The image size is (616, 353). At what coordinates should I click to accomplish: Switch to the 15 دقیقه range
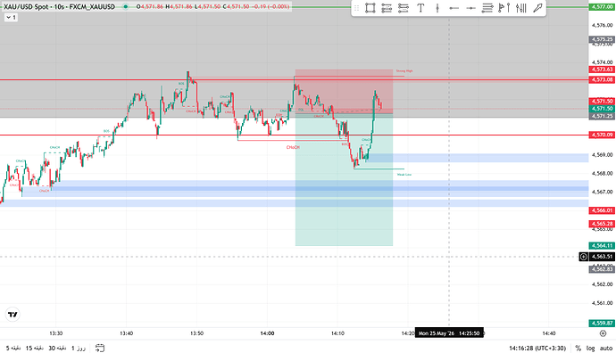point(35,348)
